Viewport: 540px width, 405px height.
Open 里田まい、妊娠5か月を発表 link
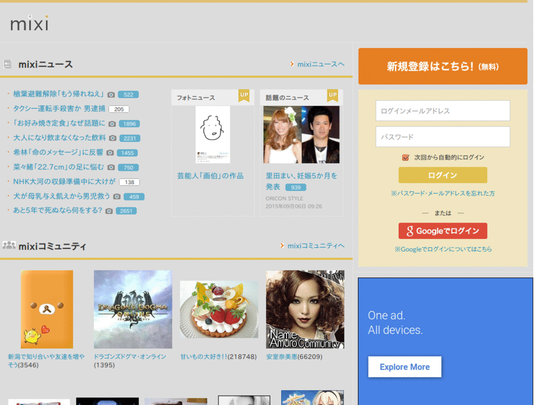click(x=301, y=181)
